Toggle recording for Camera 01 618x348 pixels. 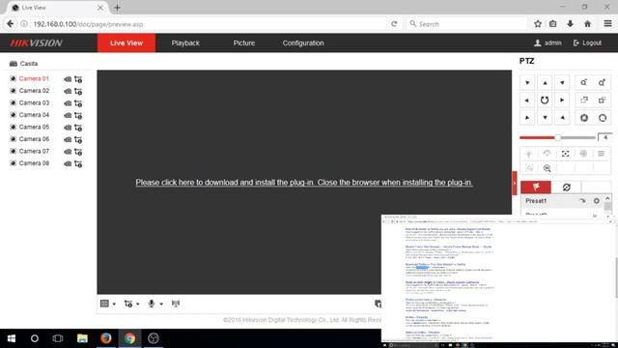point(68,79)
